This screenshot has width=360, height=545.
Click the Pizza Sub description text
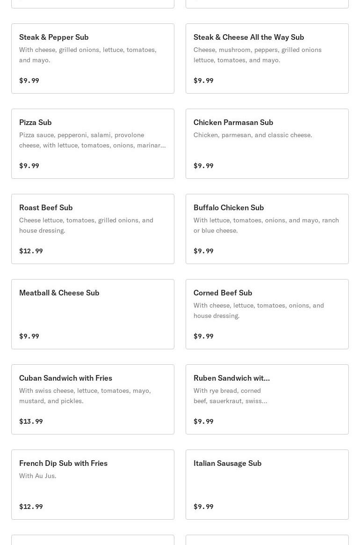[92, 140]
